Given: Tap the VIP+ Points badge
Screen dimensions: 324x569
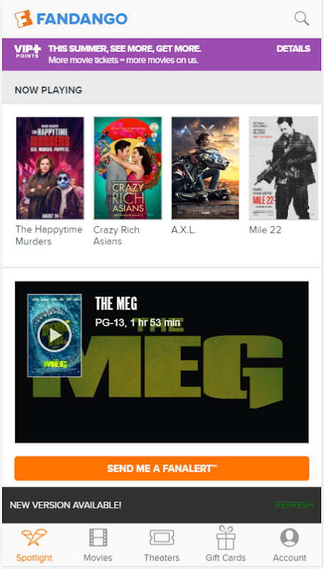Looking at the screenshot, I should [x=28, y=51].
